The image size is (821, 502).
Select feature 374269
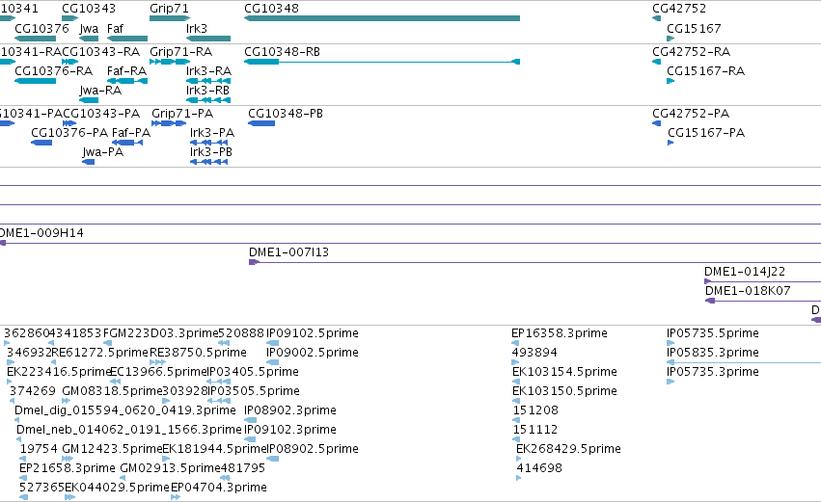33,391
